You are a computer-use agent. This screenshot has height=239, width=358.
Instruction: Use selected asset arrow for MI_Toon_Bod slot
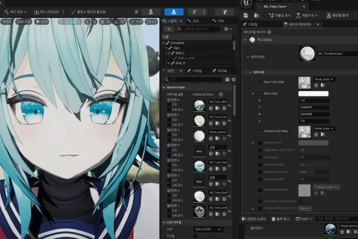click(211, 199)
